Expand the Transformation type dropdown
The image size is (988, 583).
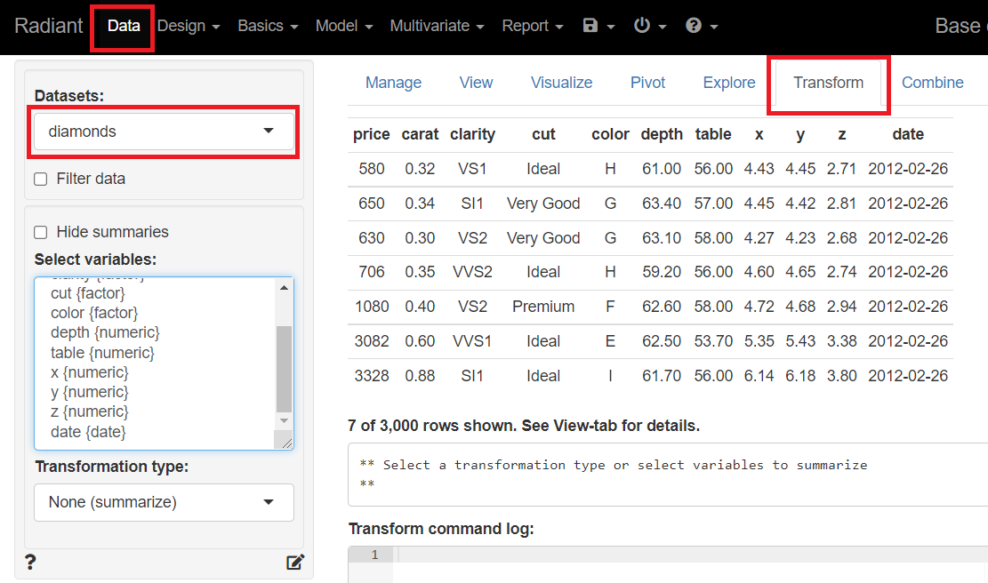coord(164,502)
